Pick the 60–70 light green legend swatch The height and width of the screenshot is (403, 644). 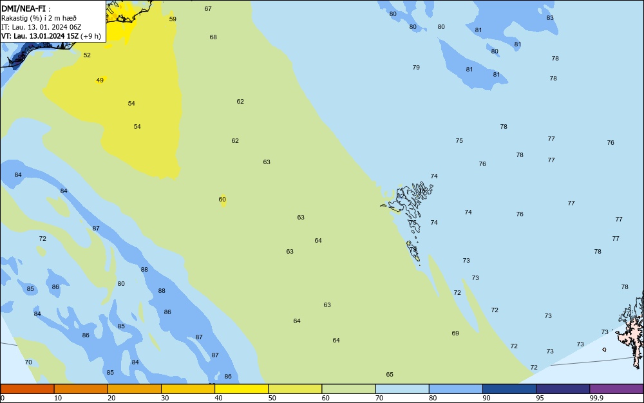tap(348, 389)
